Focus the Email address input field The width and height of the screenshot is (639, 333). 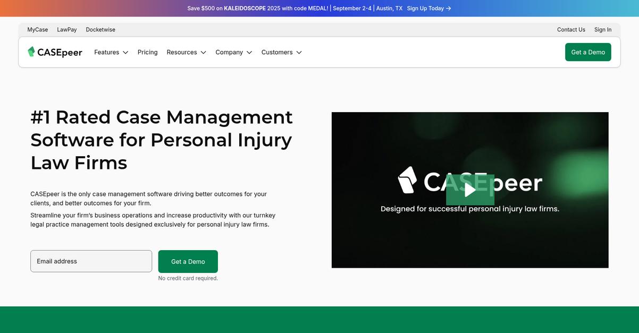click(91, 261)
